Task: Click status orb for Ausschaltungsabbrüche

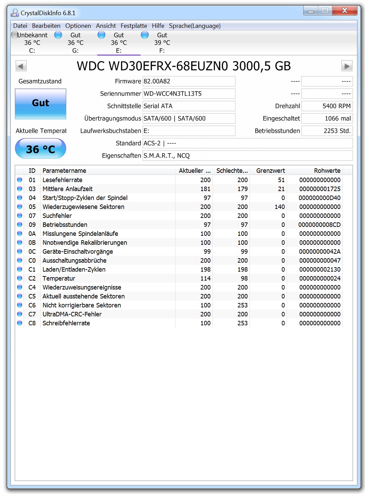Action: [20, 260]
